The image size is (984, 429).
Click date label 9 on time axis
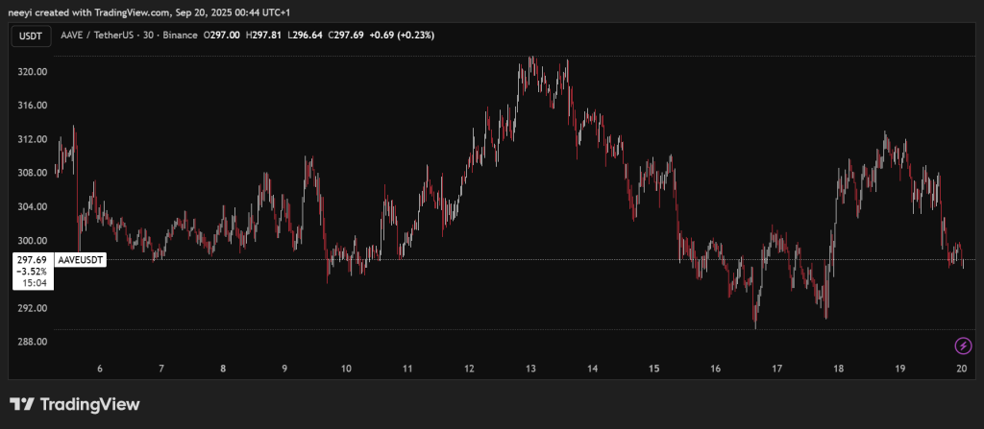[284, 369]
